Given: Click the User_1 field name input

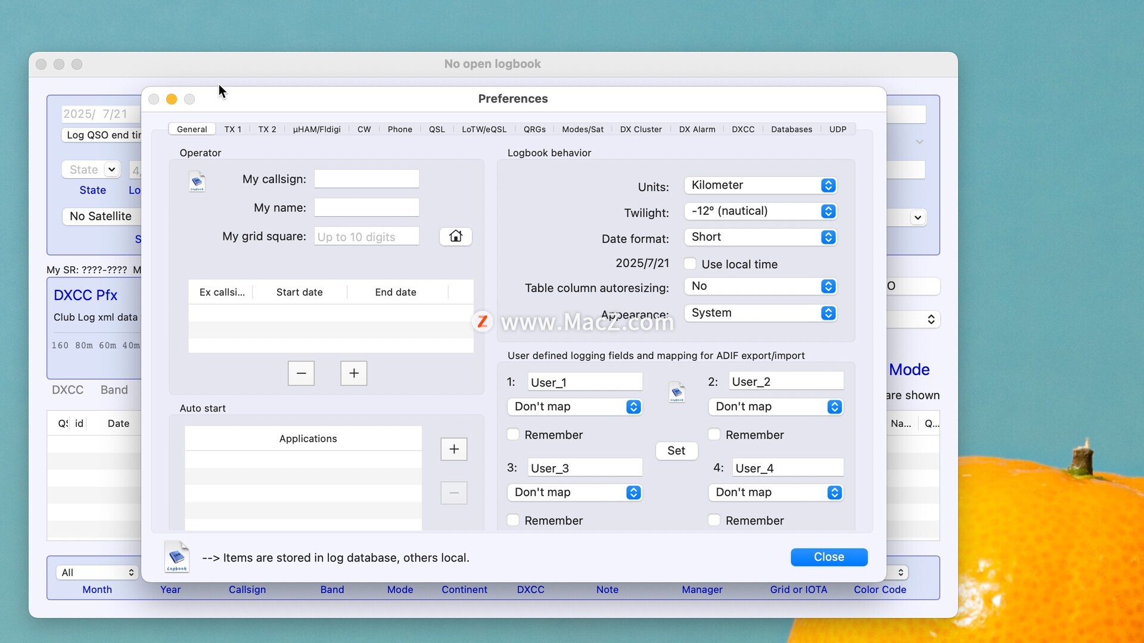Looking at the screenshot, I should point(585,382).
